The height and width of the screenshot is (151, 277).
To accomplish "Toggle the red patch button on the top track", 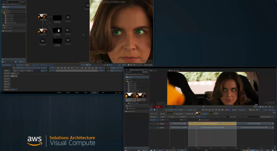I will click(x=167, y=123).
